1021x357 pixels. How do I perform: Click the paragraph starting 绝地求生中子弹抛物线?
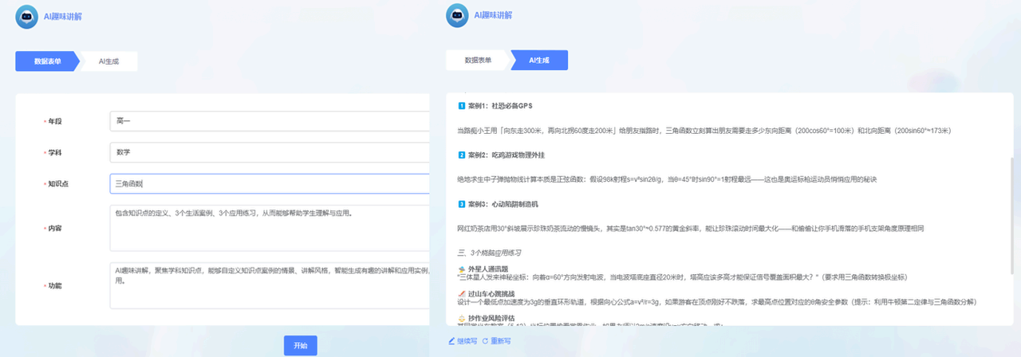point(668,179)
